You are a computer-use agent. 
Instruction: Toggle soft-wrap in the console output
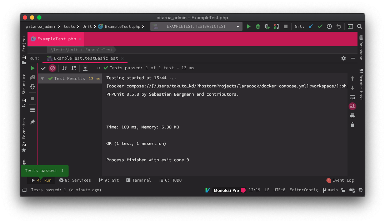point(352,97)
